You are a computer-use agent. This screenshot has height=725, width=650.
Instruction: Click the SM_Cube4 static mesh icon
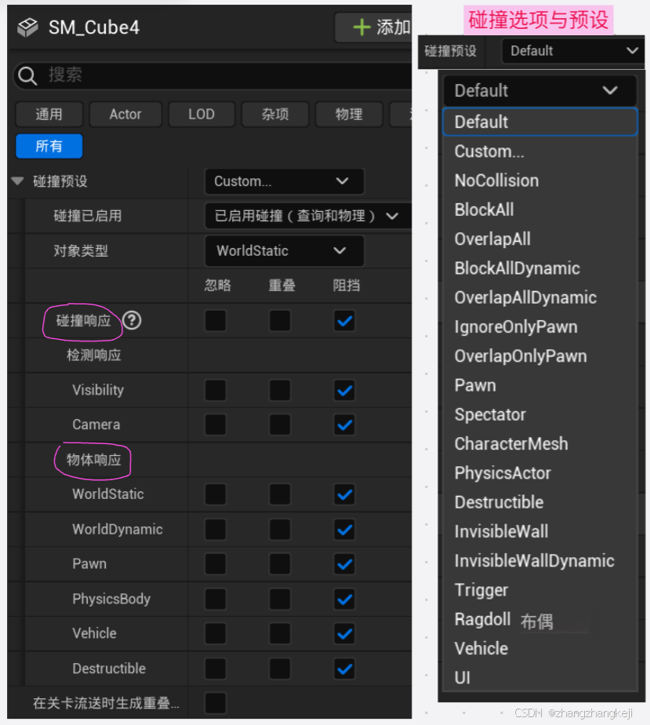click(x=27, y=27)
